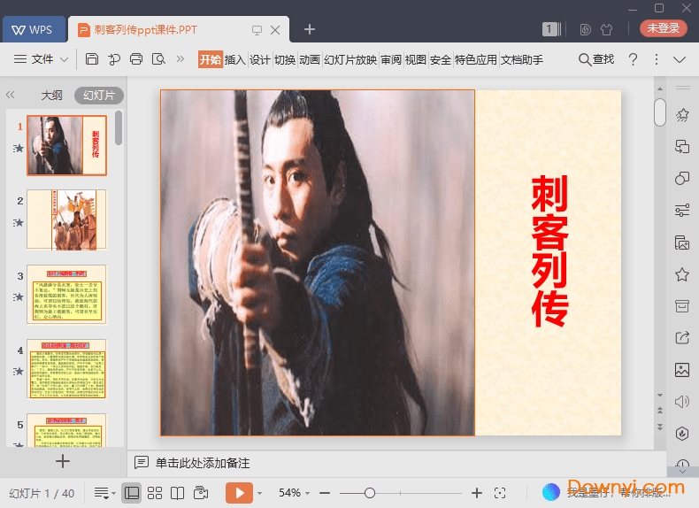Screen dimensions: 699x508
Task: Open the notes layout dropdown in status bar
Action: pos(104,493)
